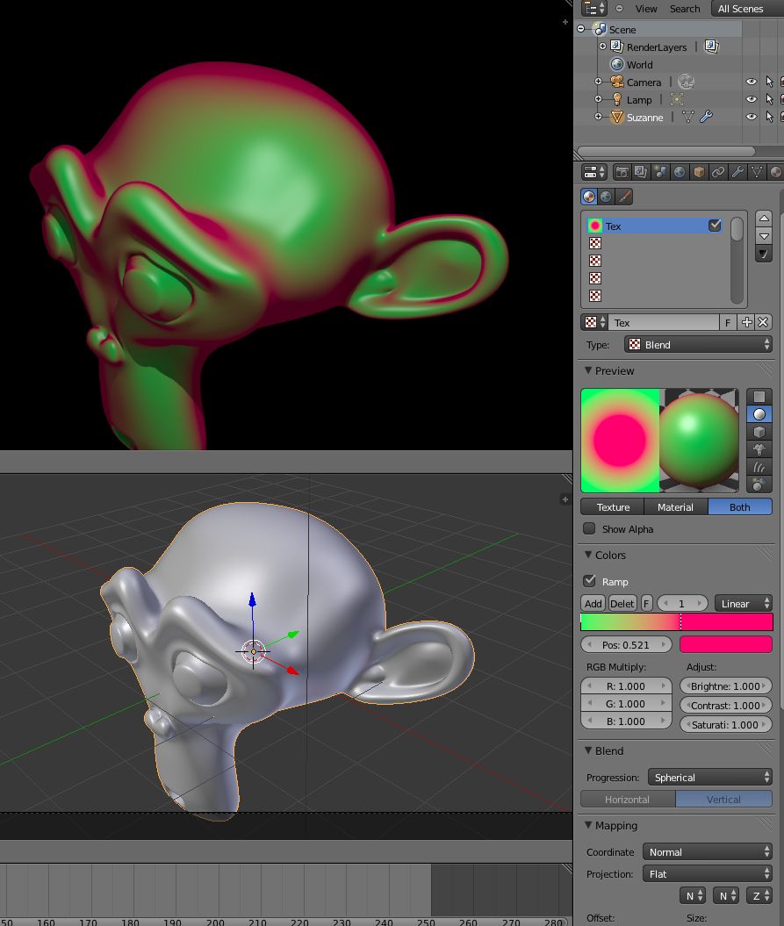The image size is (784, 926).
Task: Click the Lamp data icon in outliner
Action: pyautogui.click(x=677, y=99)
